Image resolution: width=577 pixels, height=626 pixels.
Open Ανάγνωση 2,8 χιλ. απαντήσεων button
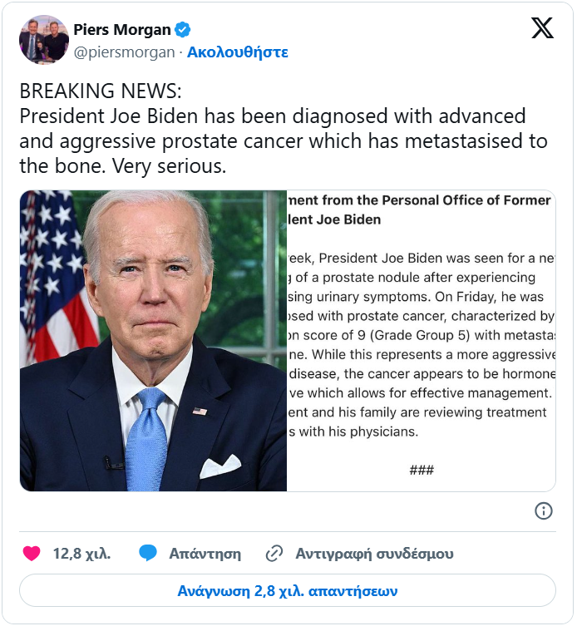coord(288,590)
